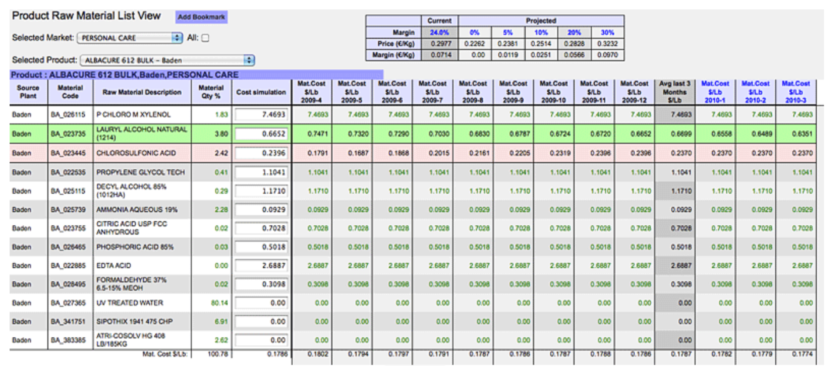
Task: Open the Selected Product dropdown
Action: (x=167, y=60)
